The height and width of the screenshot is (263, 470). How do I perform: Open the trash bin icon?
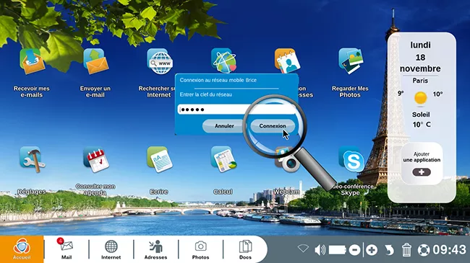(x=406, y=250)
